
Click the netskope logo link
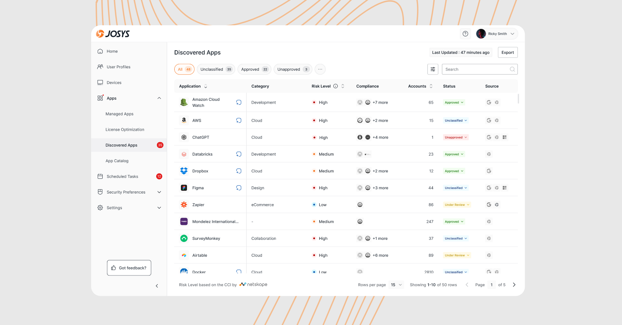(x=254, y=285)
